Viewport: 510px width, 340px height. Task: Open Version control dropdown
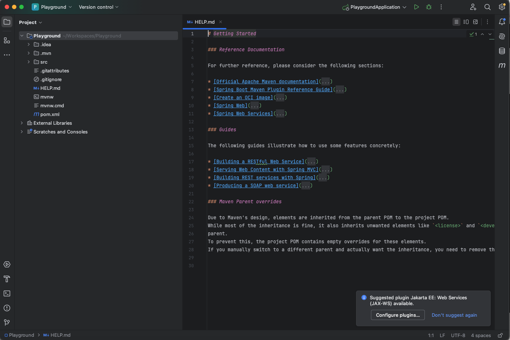pos(99,7)
